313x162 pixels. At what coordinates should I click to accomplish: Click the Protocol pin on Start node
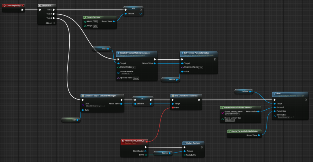pos(275,107)
